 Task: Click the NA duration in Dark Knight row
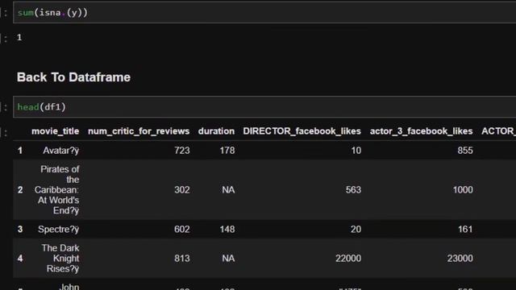[228, 259]
